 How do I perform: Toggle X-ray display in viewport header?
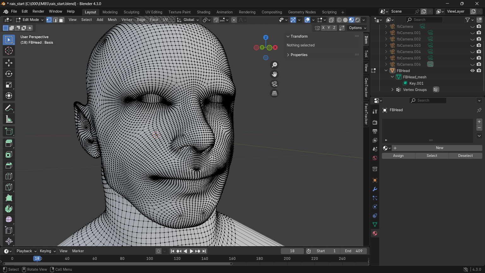point(331,20)
